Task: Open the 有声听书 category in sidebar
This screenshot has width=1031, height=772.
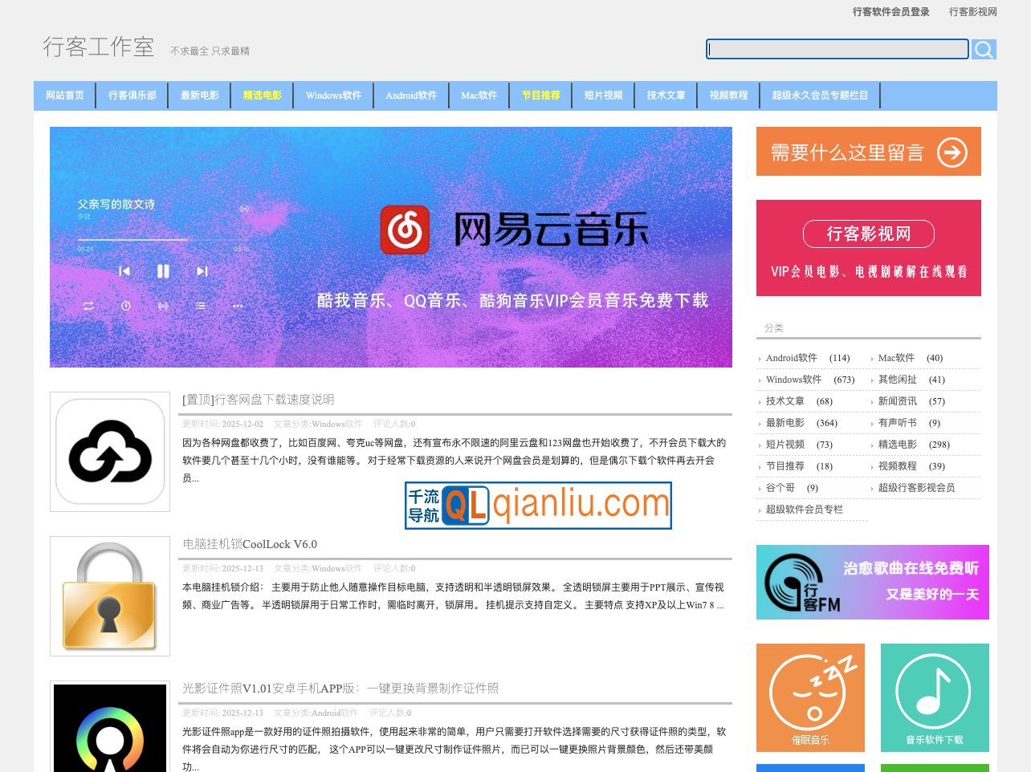Action: [897, 423]
